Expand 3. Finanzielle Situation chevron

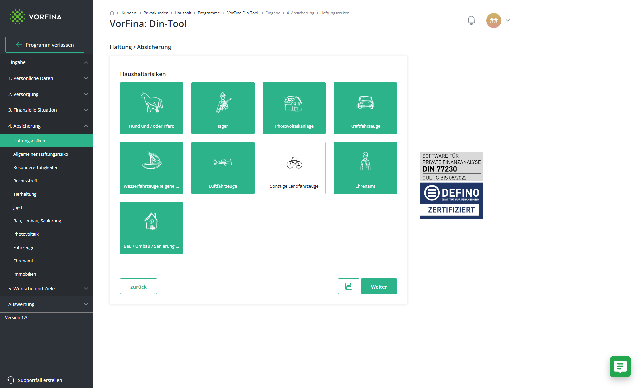click(x=86, y=110)
